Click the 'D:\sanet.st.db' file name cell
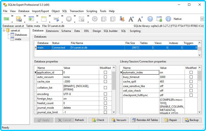 (97, 48)
